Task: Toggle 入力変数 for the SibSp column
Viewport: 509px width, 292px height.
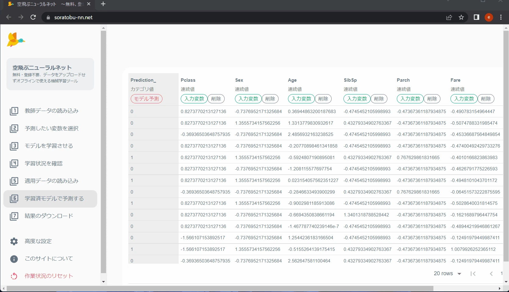Action: coord(357,99)
